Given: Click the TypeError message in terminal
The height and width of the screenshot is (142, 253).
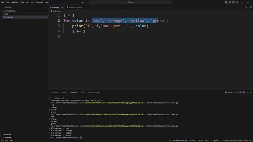Looking at the screenshot, I should coord(76,101).
